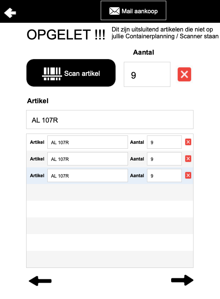Go to previous page with black left arrow

40,281
